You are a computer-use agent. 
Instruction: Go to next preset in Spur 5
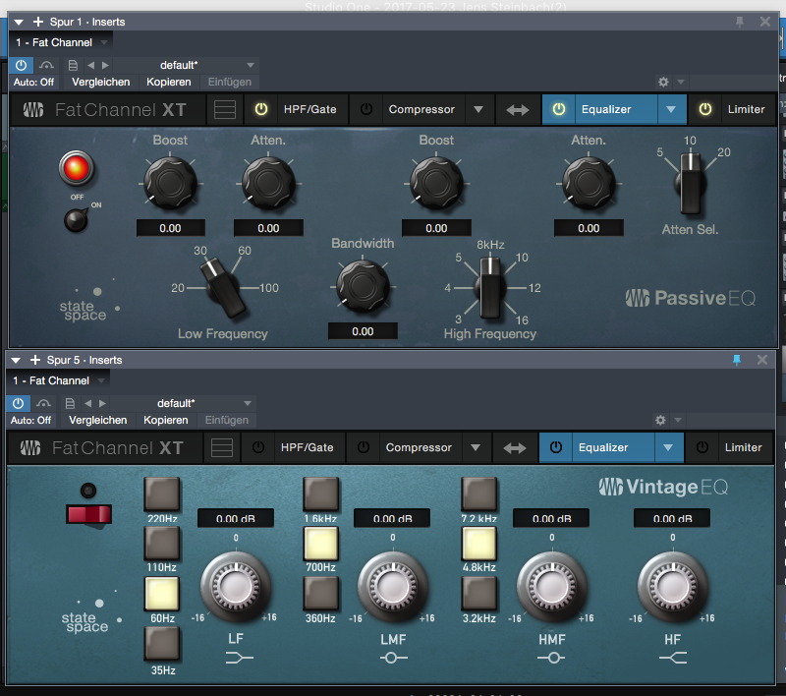coord(102,403)
